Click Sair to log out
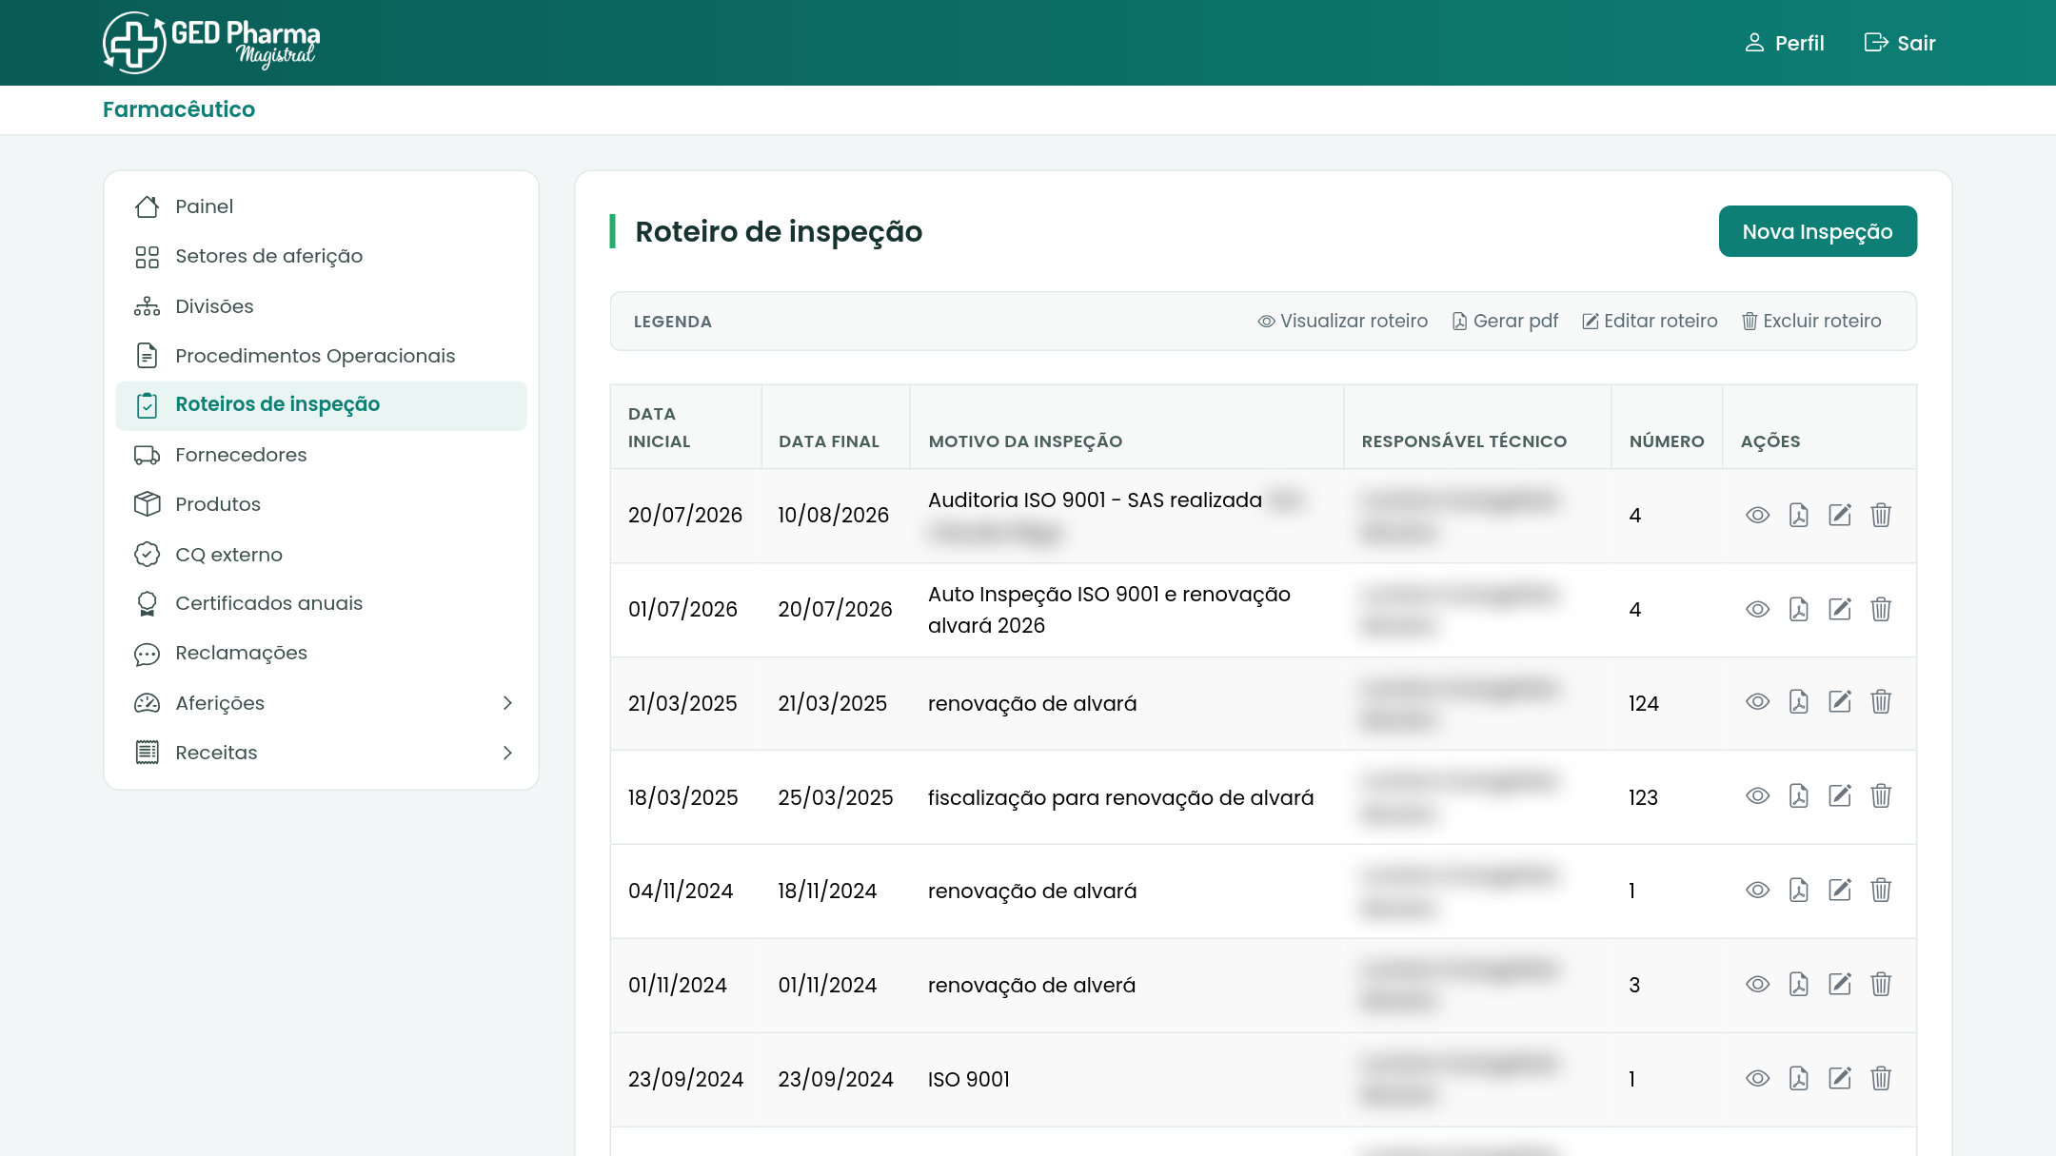This screenshot has width=2056, height=1156. (x=1899, y=43)
